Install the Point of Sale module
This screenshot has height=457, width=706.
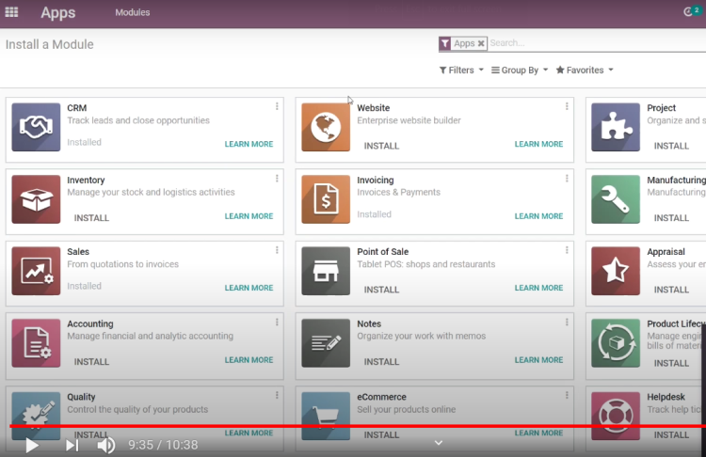coord(381,291)
